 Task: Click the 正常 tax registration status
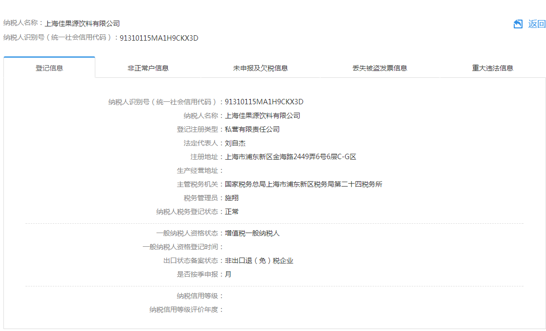click(x=232, y=212)
